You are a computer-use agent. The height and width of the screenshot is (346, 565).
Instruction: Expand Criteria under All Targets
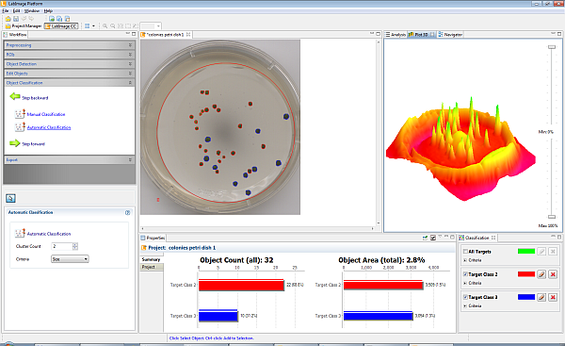tap(465, 260)
